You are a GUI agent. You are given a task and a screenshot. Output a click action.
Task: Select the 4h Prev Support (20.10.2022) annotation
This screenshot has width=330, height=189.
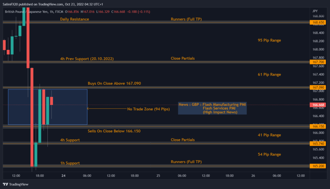(x=87, y=59)
